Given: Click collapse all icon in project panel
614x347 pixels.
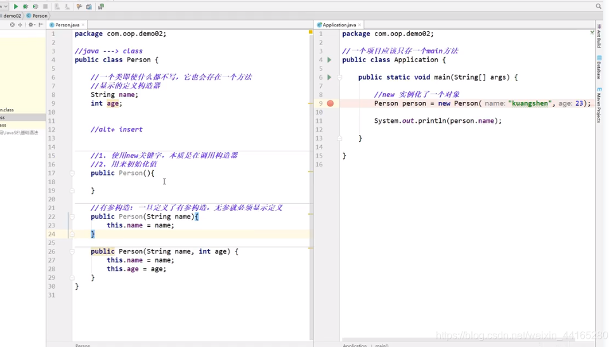Looking at the screenshot, I should [20, 25].
